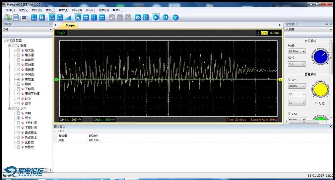Check the 周期 measurement checkbox

[18, 113]
